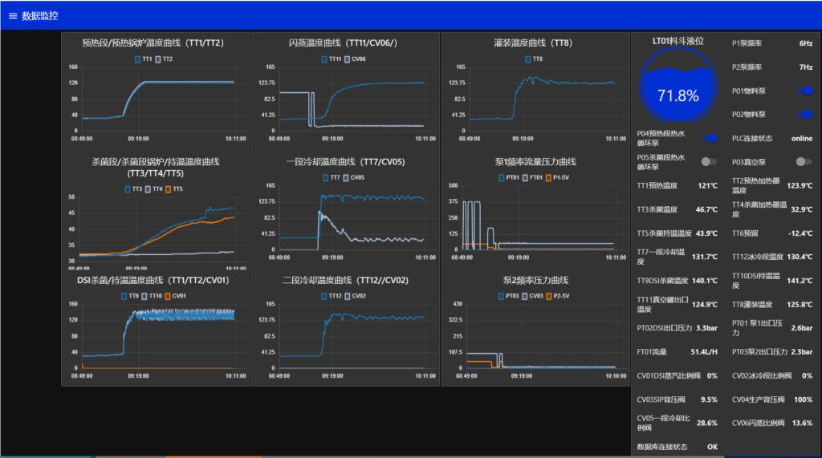
Task: Toggle the TT1 legend box in the preheat chart
Action: point(138,59)
